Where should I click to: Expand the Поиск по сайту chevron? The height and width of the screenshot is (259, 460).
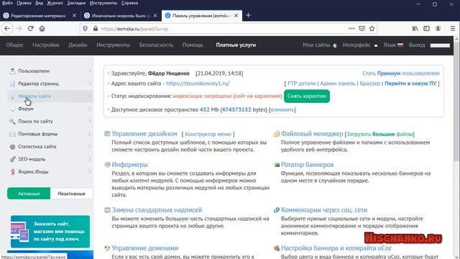click(x=89, y=122)
